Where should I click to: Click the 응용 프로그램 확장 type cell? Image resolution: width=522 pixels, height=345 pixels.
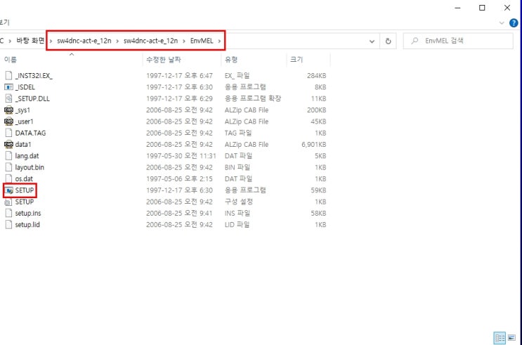click(x=253, y=98)
